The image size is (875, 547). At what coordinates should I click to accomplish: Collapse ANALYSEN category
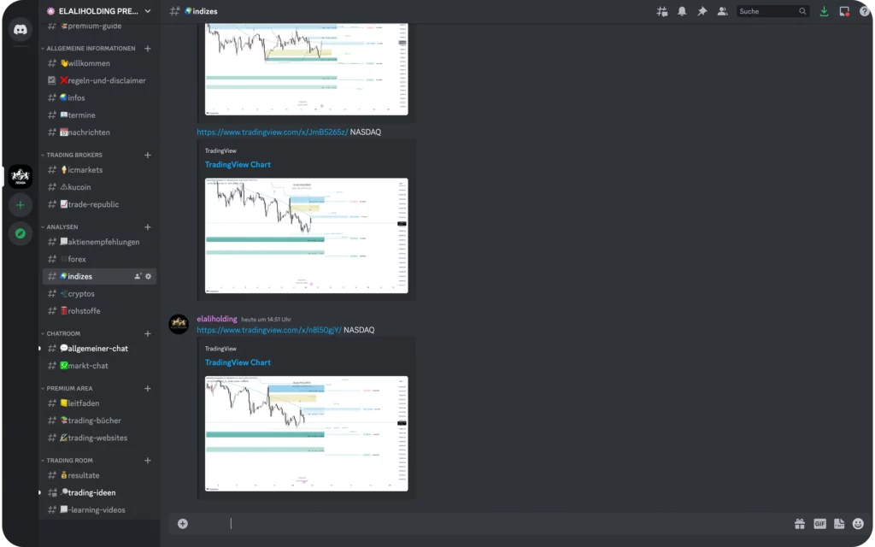pos(59,227)
